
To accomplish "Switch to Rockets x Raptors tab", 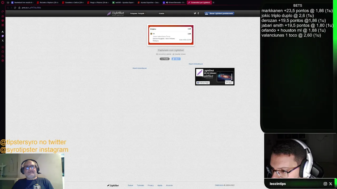I will tap(48, 2).
